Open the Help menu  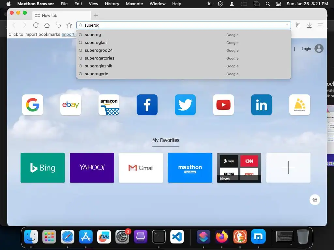pos(176,4)
